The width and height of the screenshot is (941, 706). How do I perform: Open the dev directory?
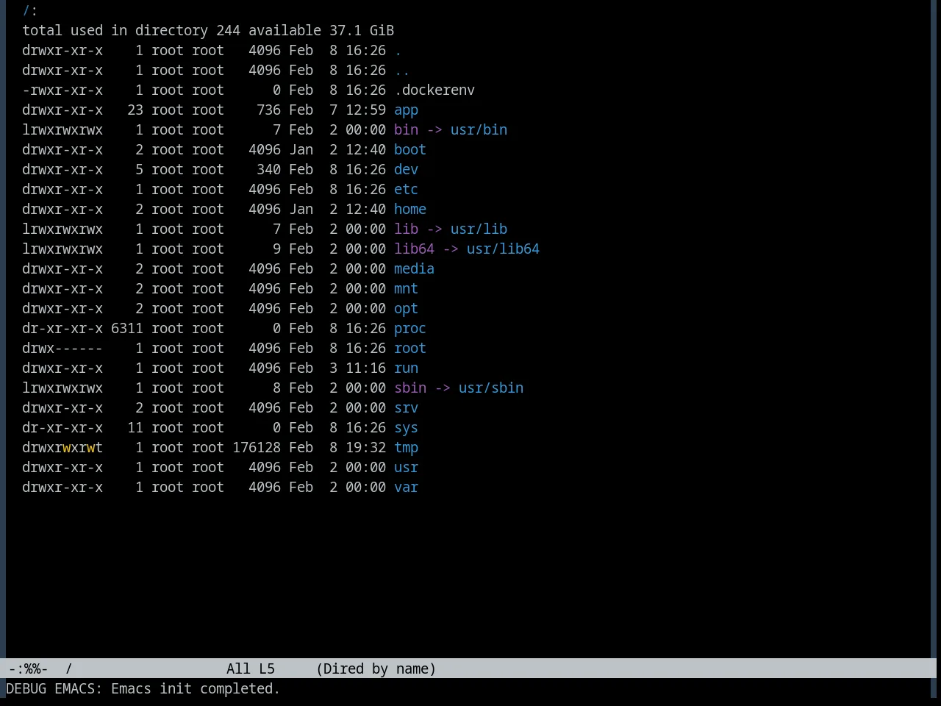coord(406,170)
